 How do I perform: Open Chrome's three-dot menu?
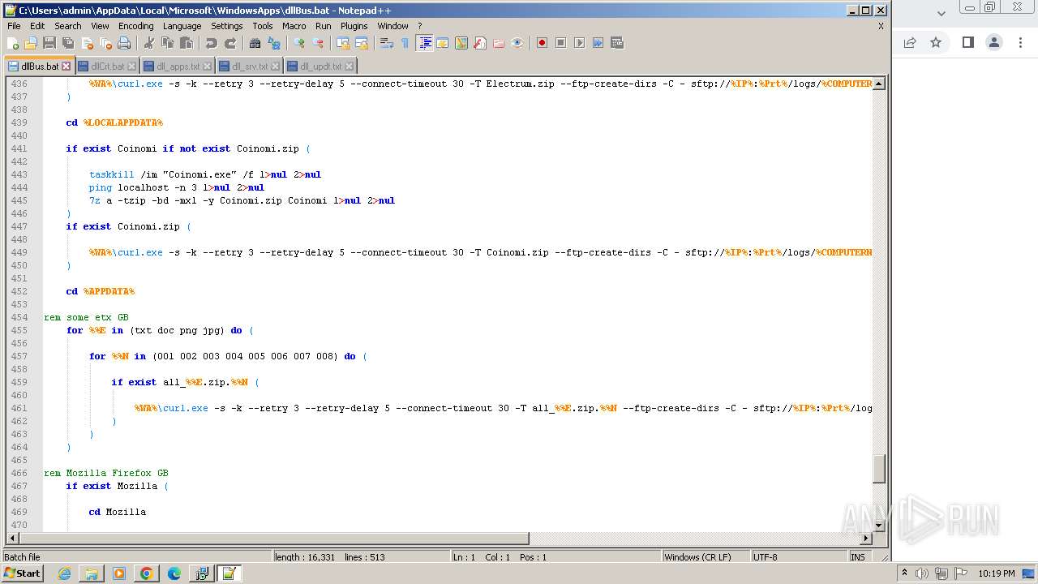pos(1021,42)
